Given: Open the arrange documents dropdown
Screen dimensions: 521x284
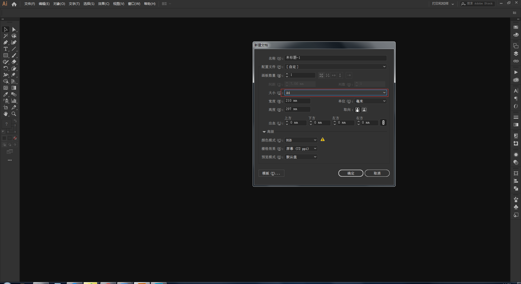Looking at the screenshot, I should [x=166, y=4].
